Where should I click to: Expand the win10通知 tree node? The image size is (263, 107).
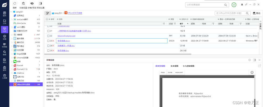pos(12,27)
